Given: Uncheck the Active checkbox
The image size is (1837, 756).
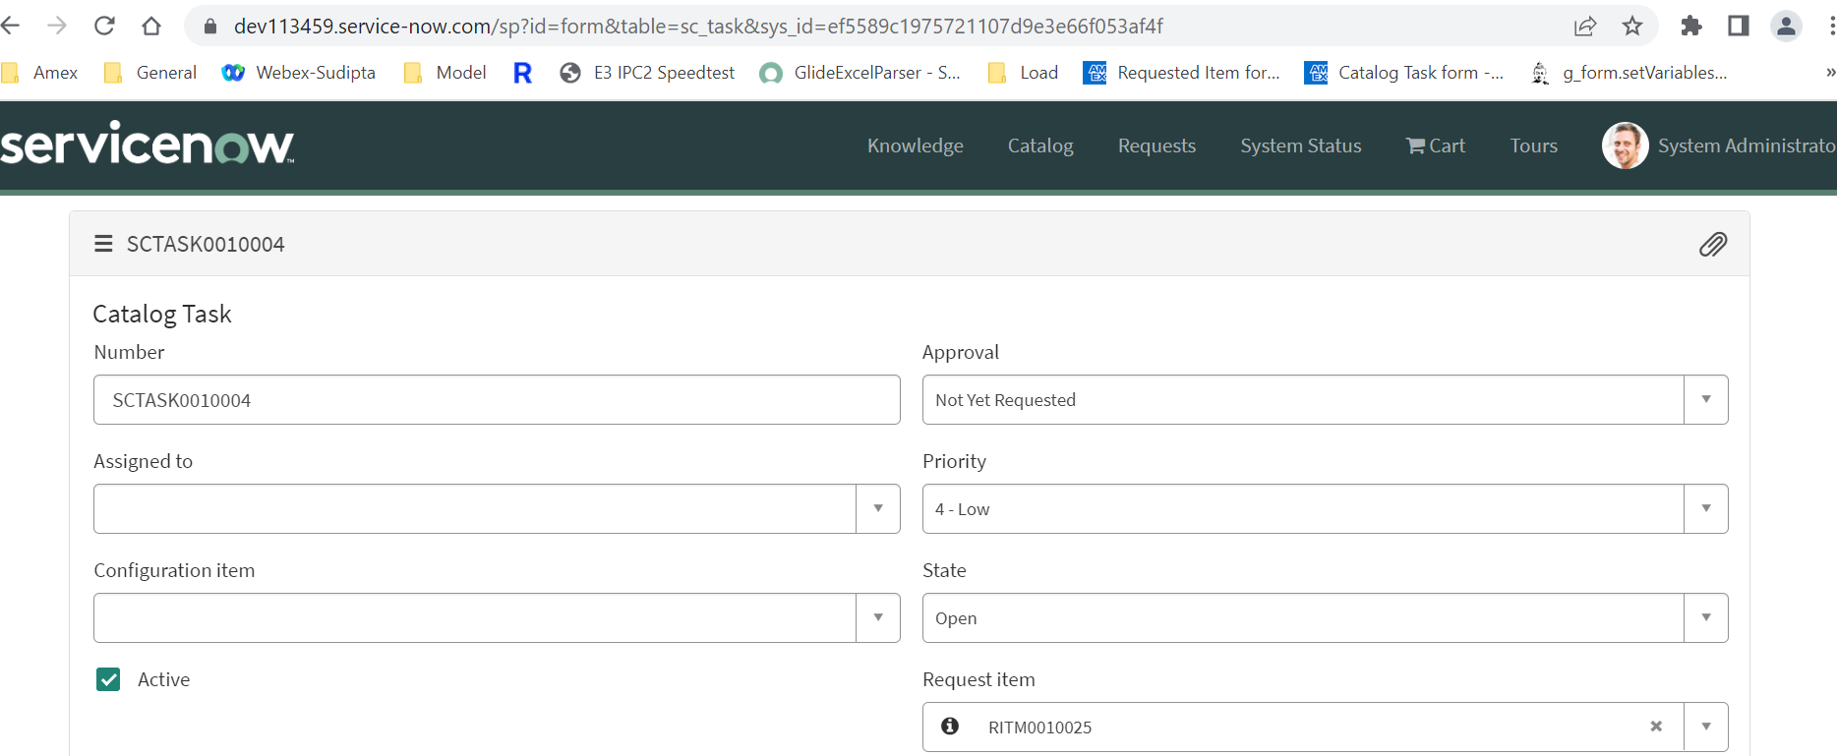Looking at the screenshot, I should [x=108, y=679].
